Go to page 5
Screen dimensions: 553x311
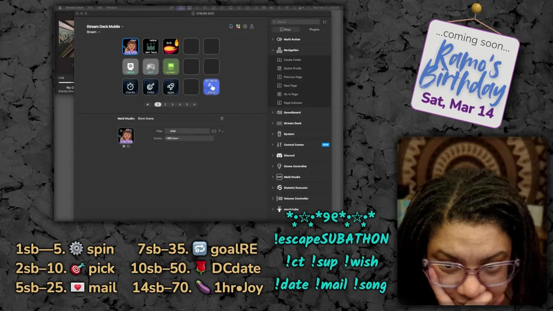pyautogui.click(x=187, y=105)
